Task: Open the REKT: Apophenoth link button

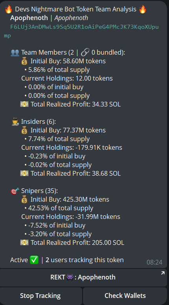Action: tap(83, 277)
